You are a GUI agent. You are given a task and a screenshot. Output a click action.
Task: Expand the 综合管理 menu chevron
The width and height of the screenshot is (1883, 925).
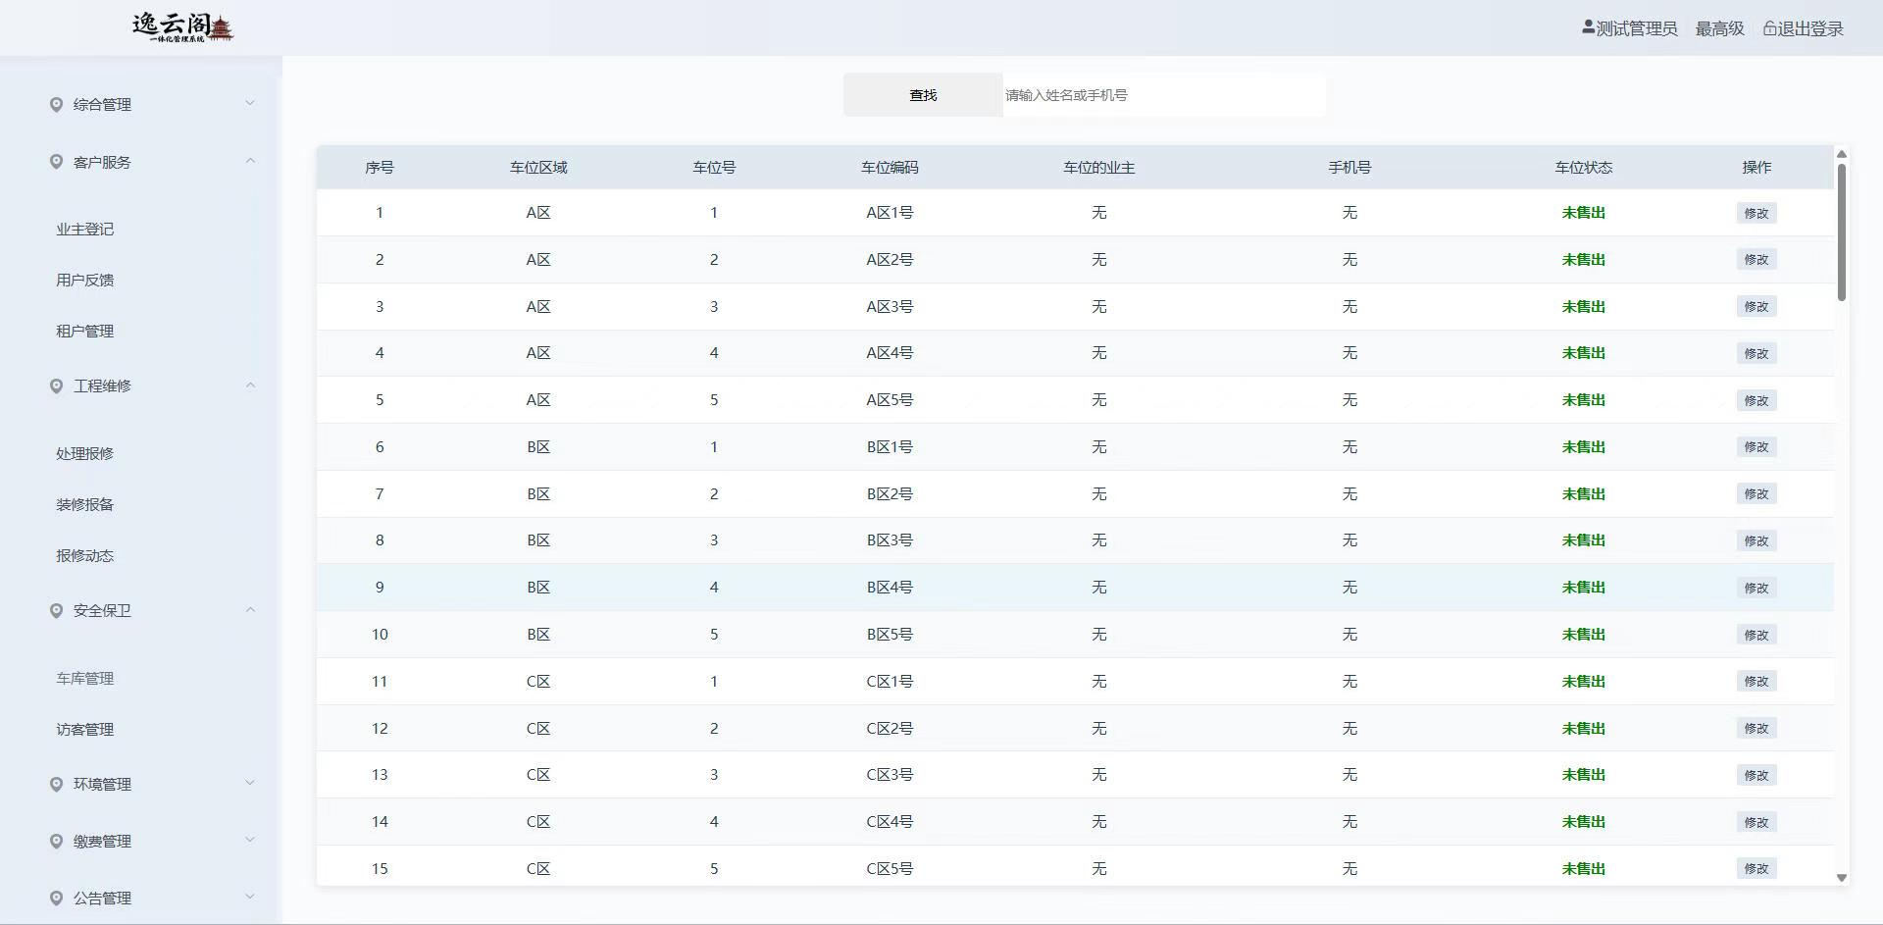click(x=250, y=104)
